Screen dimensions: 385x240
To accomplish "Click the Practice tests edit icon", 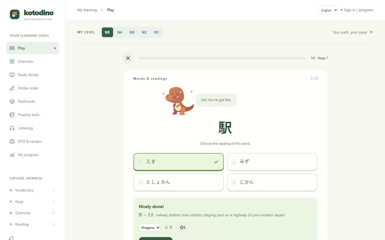I will [12, 115].
